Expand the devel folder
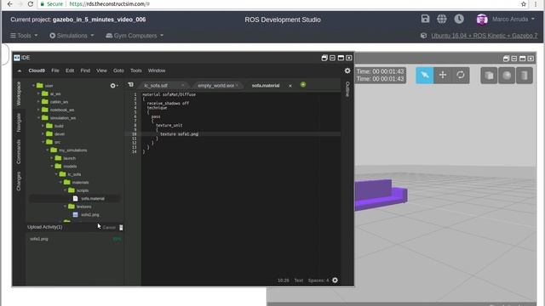This screenshot has width=545, height=306. click(43, 134)
